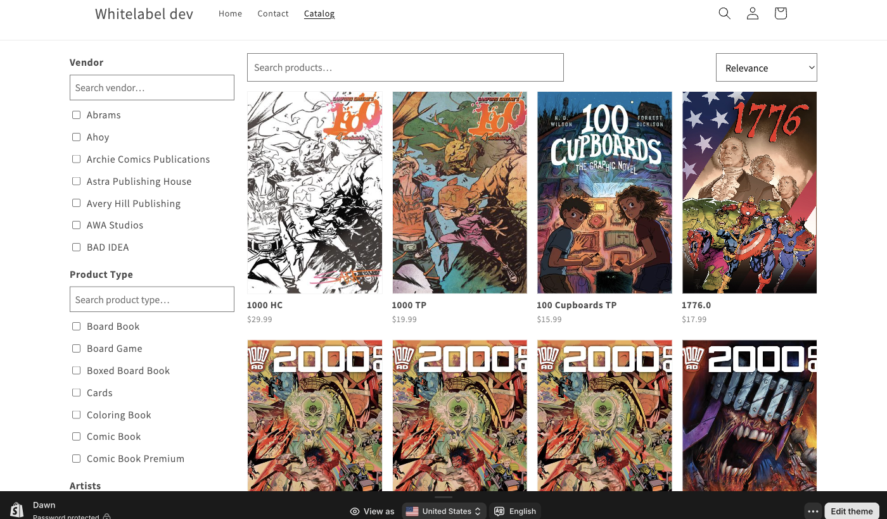Viewport: 887px width, 519px height.
Task: Open the account login person icon
Action: click(753, 13)
